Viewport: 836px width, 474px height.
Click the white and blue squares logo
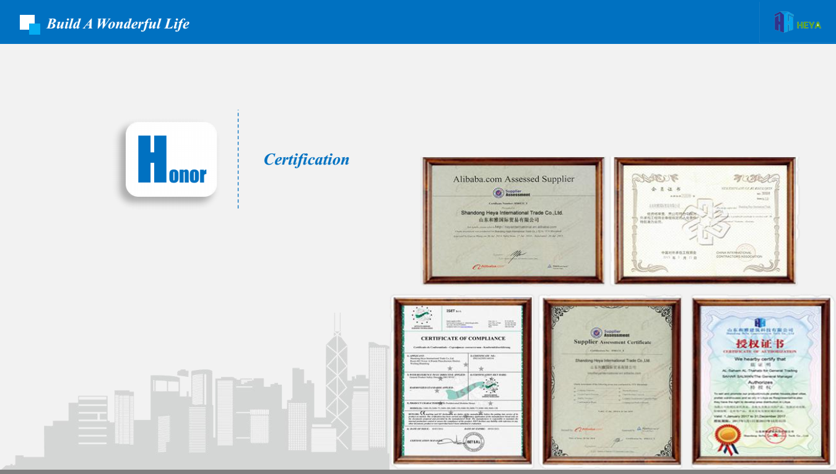(x=29, y=24)
